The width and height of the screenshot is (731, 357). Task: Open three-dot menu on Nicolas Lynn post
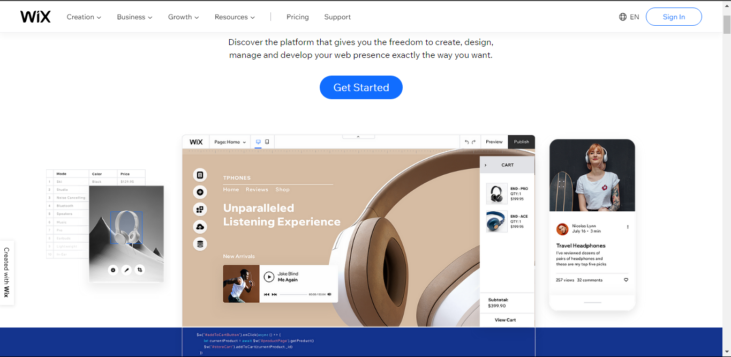(x=628, y=227)
